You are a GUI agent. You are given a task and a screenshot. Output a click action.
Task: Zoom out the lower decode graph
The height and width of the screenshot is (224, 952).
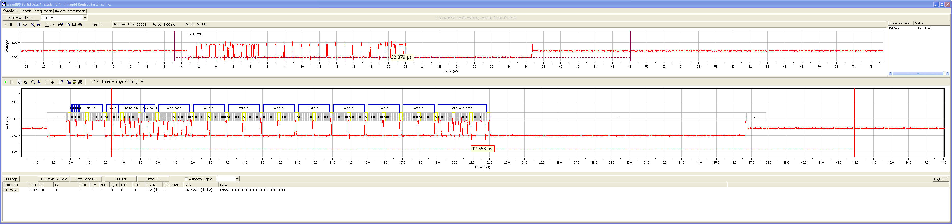[33, 82]
